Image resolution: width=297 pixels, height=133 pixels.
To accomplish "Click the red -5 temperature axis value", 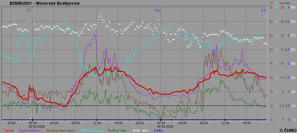I will (x=271, y=120).
